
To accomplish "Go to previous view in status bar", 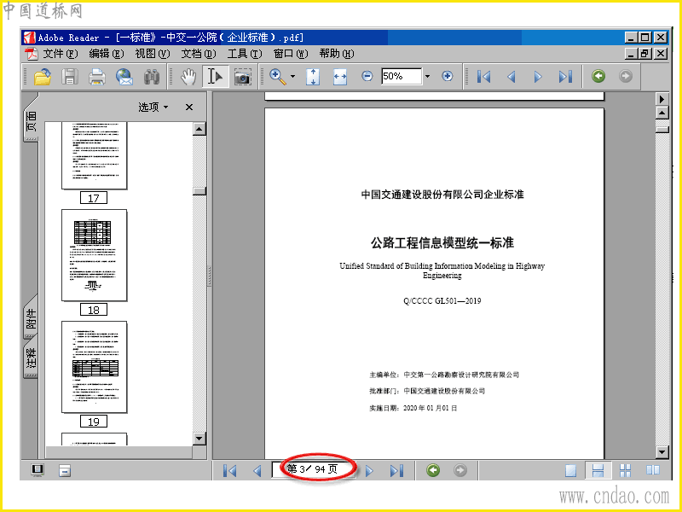I will (x=433, y=470).
